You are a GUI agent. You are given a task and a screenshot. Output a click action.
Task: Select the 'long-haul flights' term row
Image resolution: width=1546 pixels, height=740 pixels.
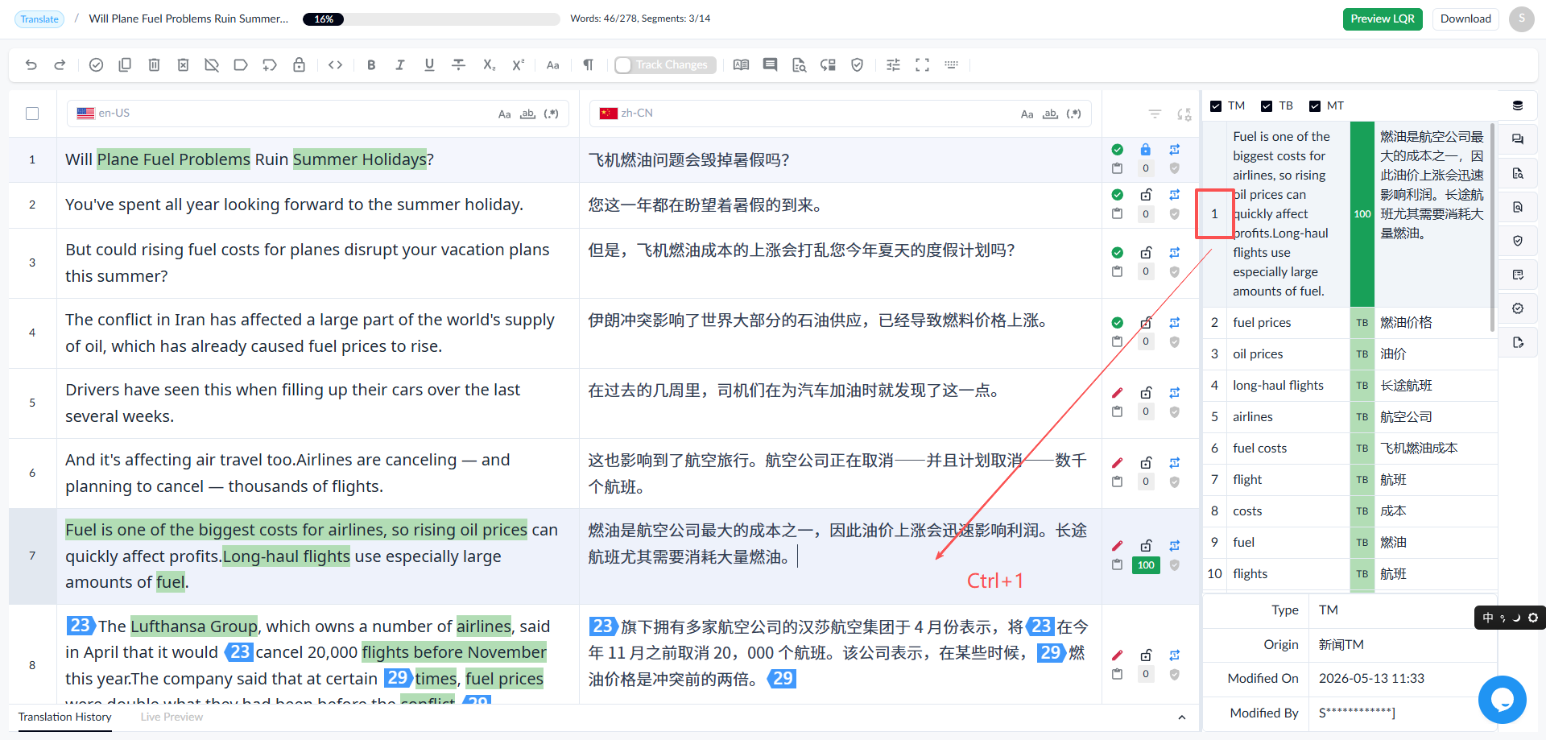coord(1350,386)
